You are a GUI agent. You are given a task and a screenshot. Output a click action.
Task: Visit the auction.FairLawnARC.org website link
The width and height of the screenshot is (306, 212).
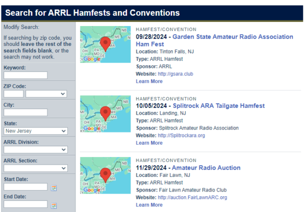(x=192, y=197)
